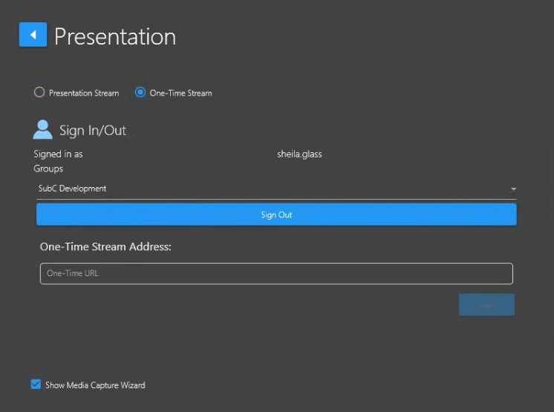Click the Sign In/Out section heading
This screenshot has width=554, height=412.
tap(93, 131)
